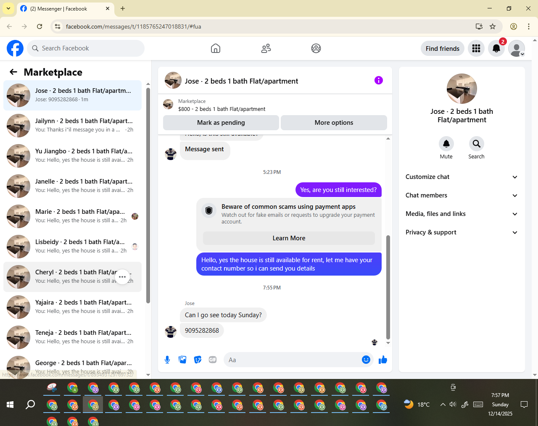Choose a GIF icon
This screenshot has height=426, width=538.
pos(213,360)
